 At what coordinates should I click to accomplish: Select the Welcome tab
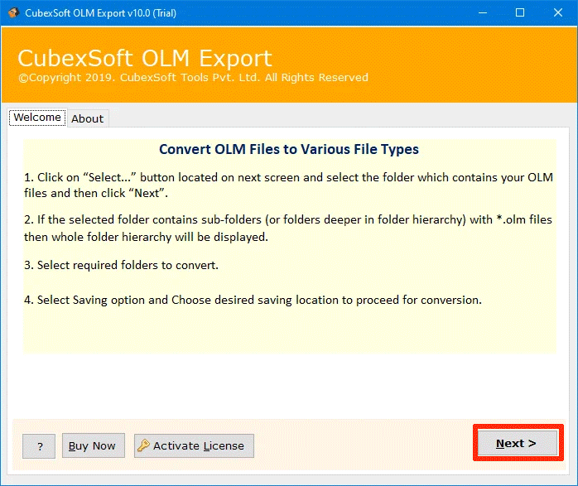coord(37,118)
